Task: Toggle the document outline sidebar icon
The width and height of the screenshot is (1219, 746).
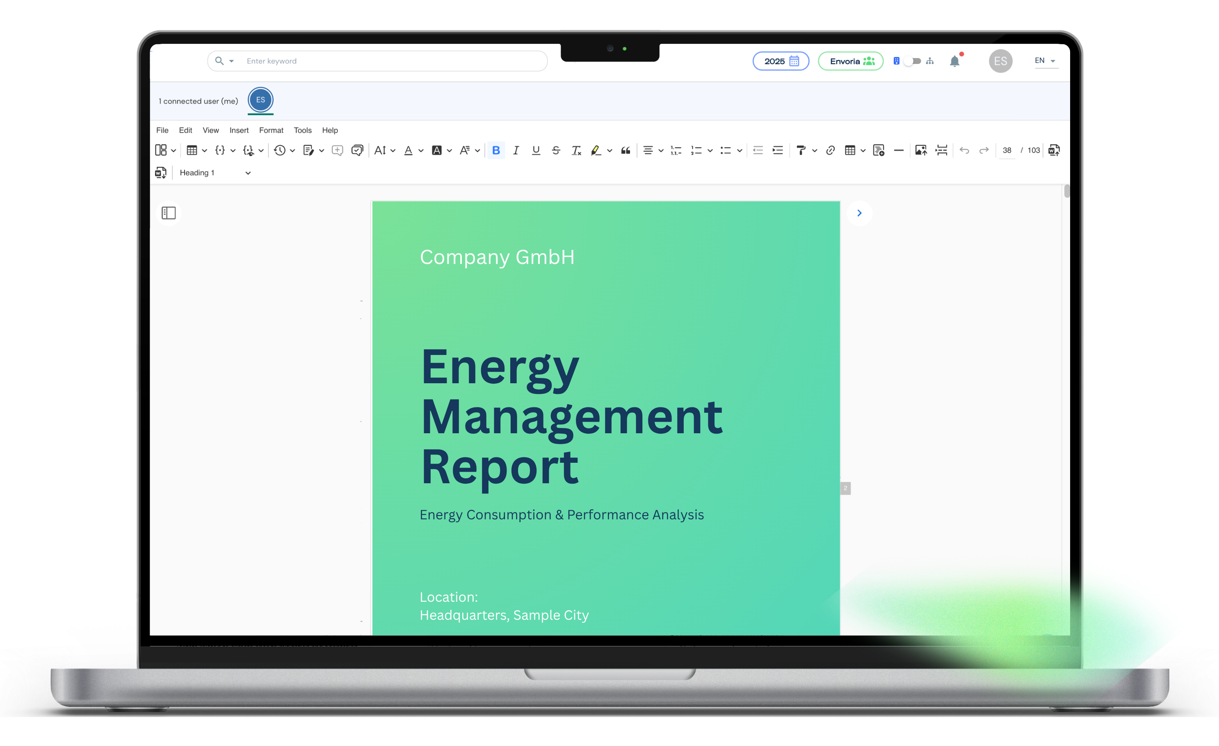Action: click(169, 213)
